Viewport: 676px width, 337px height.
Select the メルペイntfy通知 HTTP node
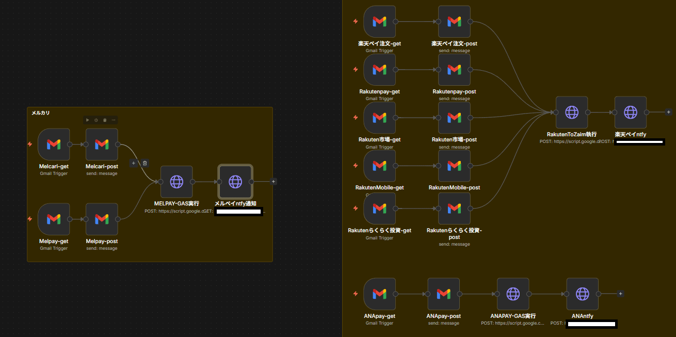pos(235,182)
